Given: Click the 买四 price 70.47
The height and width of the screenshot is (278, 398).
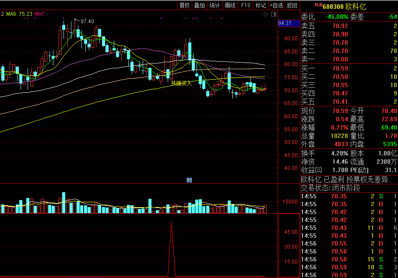Looking at the screenshot, I should pos(340,93).
